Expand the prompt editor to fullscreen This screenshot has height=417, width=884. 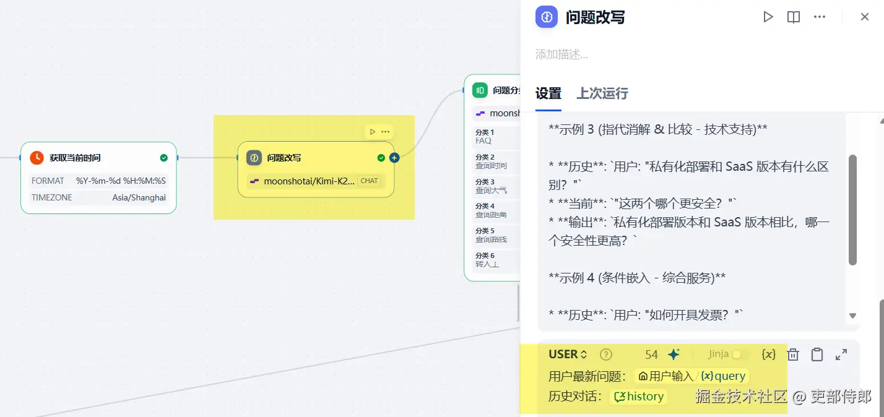point(841,354)
